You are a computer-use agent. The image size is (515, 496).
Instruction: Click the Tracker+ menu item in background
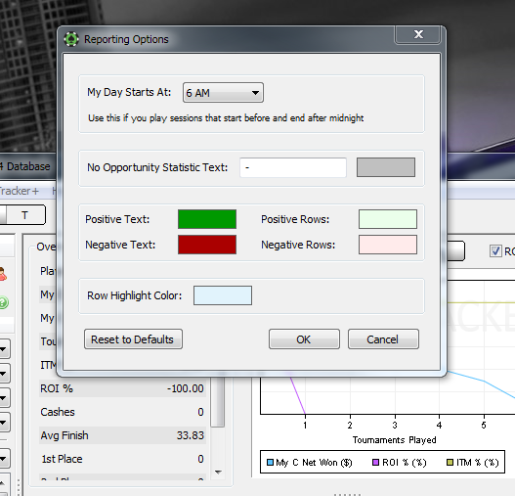tap(19, 191)
